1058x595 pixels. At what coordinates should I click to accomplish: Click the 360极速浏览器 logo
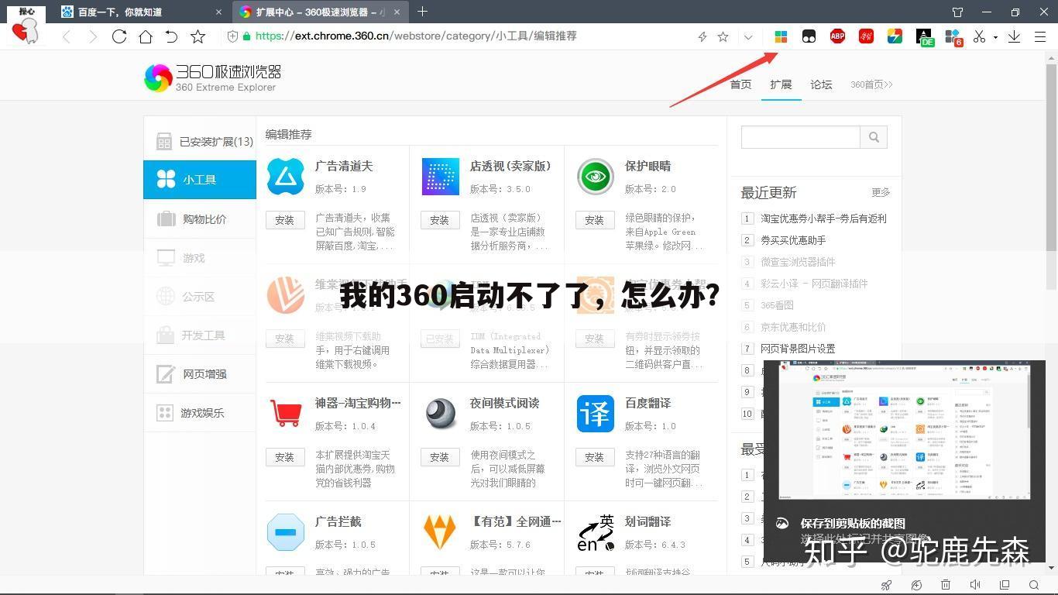tap(212, 77)
